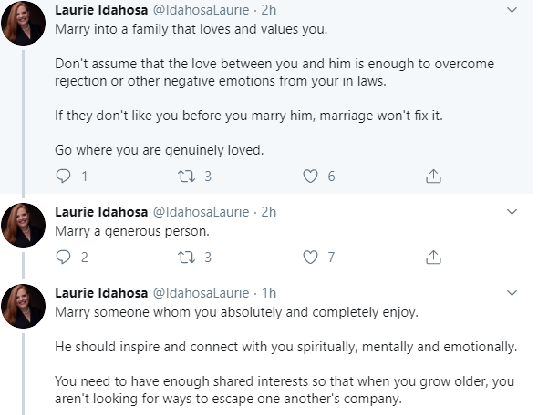The height and width of the screenshot is (415, 538).
Task: Open Laurie Idahosa name on first tweet
Action: pyautogui.click(x=101, y=10)
